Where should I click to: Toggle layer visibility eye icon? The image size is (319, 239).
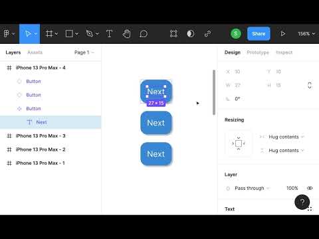coord(310,188)
